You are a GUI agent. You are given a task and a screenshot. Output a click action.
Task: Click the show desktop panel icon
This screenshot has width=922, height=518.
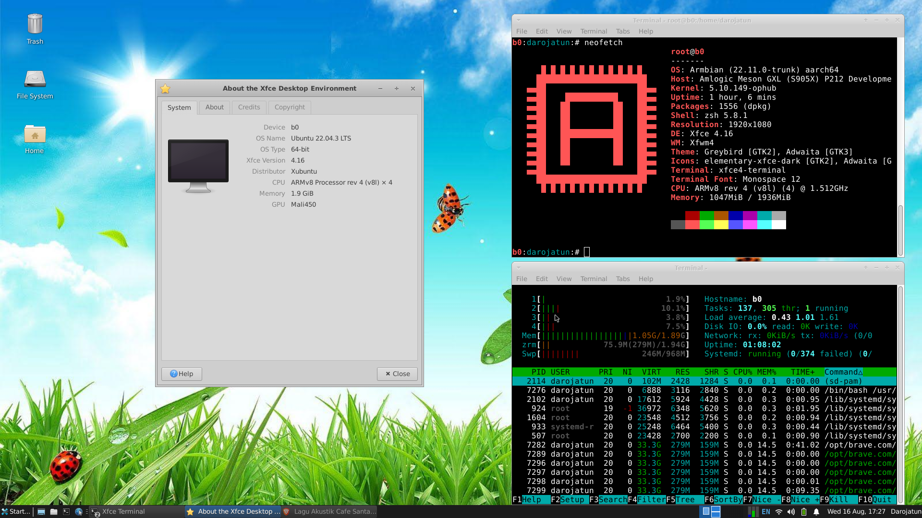pos(41,512)
